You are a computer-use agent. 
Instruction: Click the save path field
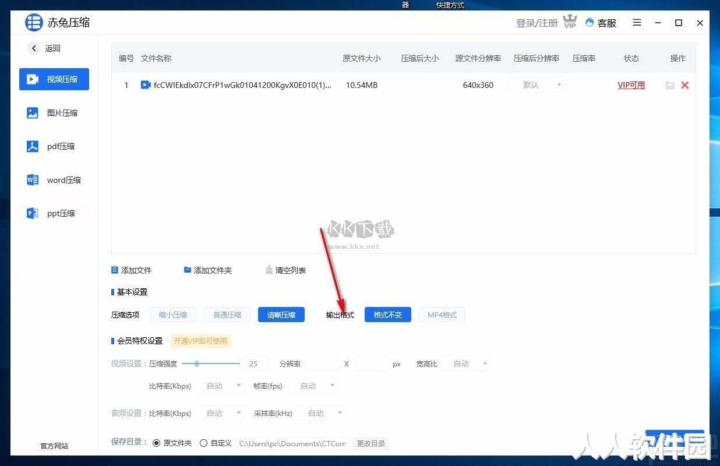point(293,443)
